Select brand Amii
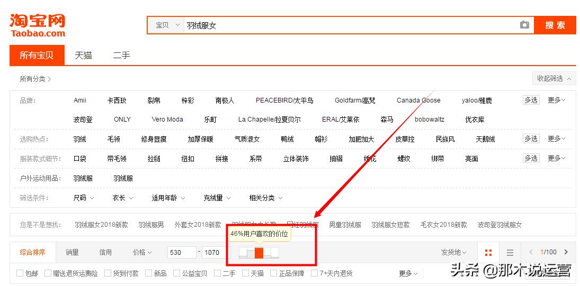Image resolution: width=580 pixels, height=286 pixels. tap(80, 100)
